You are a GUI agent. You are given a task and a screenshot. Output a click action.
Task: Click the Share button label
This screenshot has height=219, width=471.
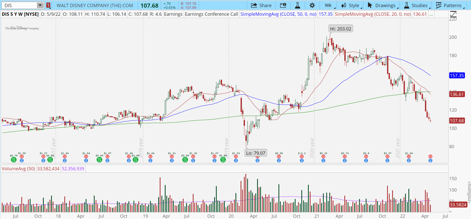click(x=265, y=5)
